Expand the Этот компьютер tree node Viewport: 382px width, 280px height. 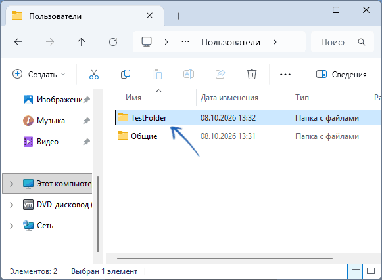click(x=11, y=184)
